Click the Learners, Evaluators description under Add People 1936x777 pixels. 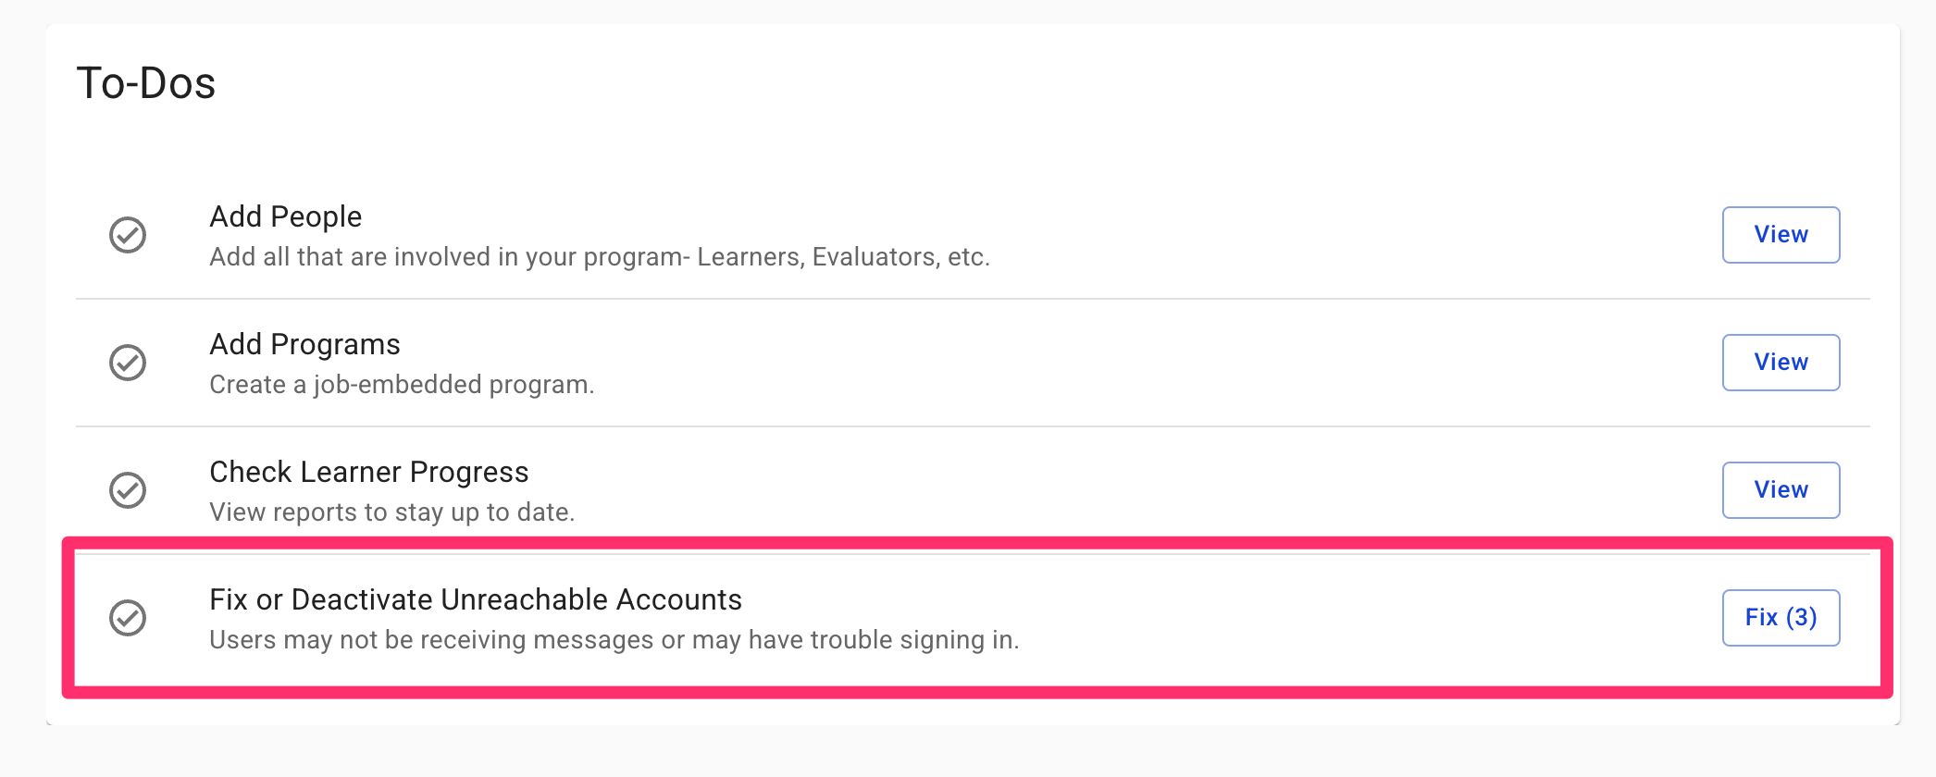click(x=600, y=257)
